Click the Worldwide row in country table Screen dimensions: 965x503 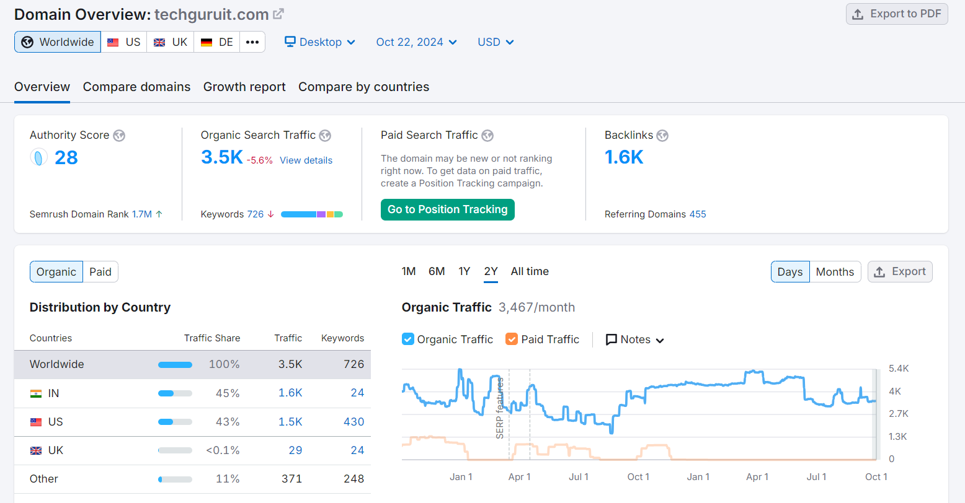[192, 364]
